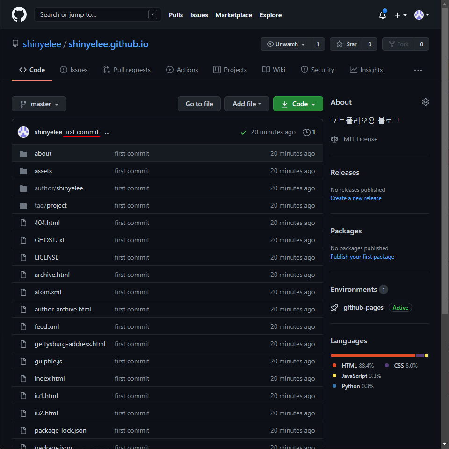Switch to the Pull requests tab

(127, 70)
